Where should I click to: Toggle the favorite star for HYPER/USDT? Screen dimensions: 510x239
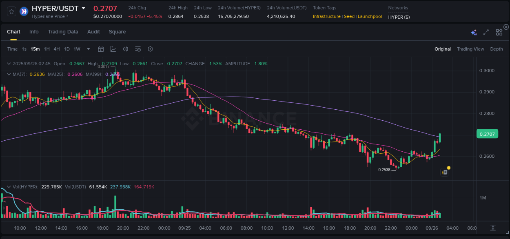[11, 11]
